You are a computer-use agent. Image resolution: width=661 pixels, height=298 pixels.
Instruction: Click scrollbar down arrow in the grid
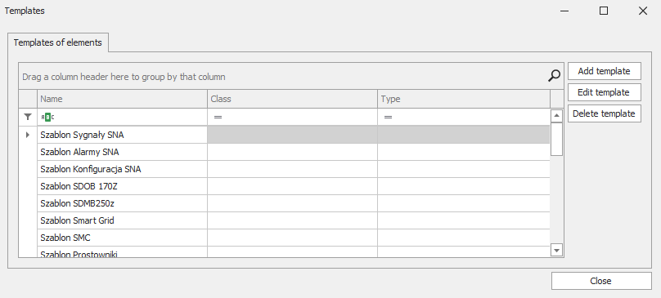(556, 250)
